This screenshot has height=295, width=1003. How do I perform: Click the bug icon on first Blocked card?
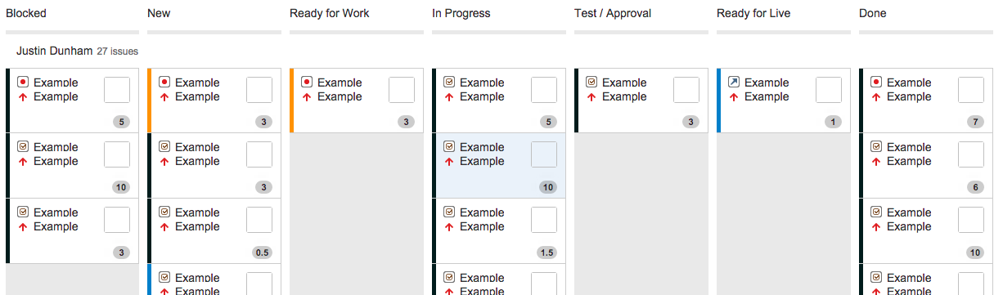coord(23,82)
